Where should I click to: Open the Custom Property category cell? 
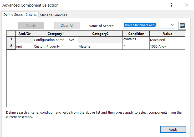[x=55, y=46]
